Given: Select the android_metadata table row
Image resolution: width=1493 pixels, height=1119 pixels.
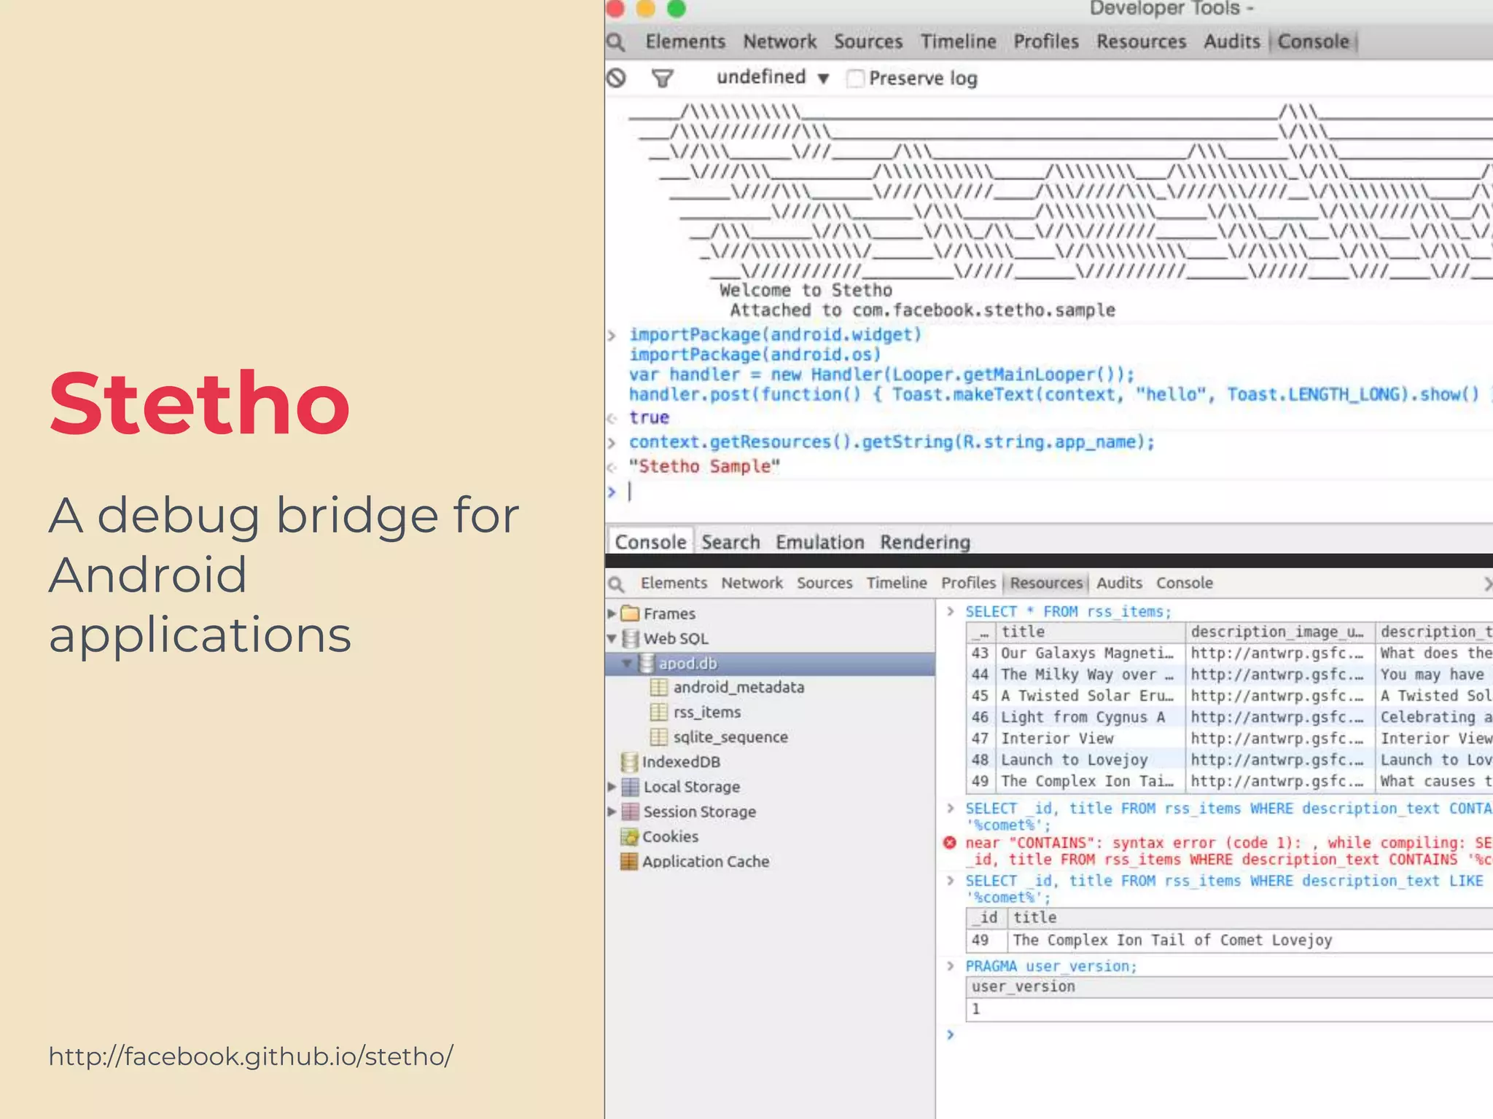Looking at the screenshot, I should [770, 688].
